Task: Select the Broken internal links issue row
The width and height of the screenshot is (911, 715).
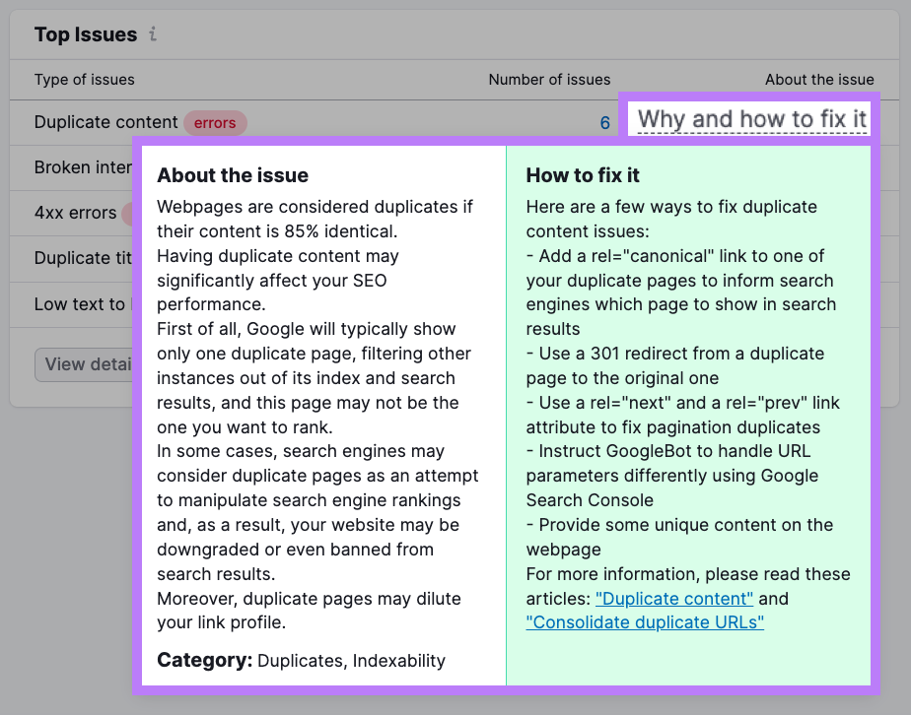Action: tap(81, 167)
